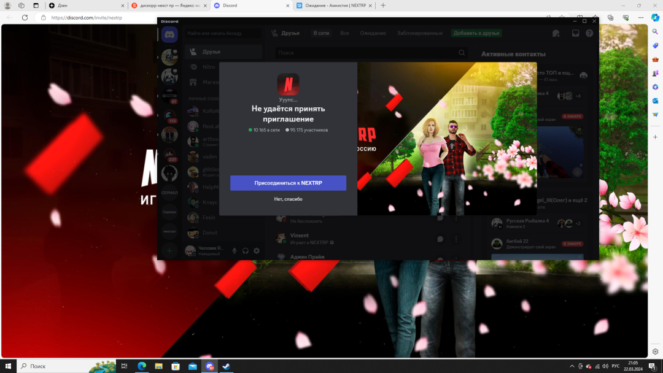Click the Добавить в друзья button
This screenshot has width=663, height=373.
click(x=476, y=33)
